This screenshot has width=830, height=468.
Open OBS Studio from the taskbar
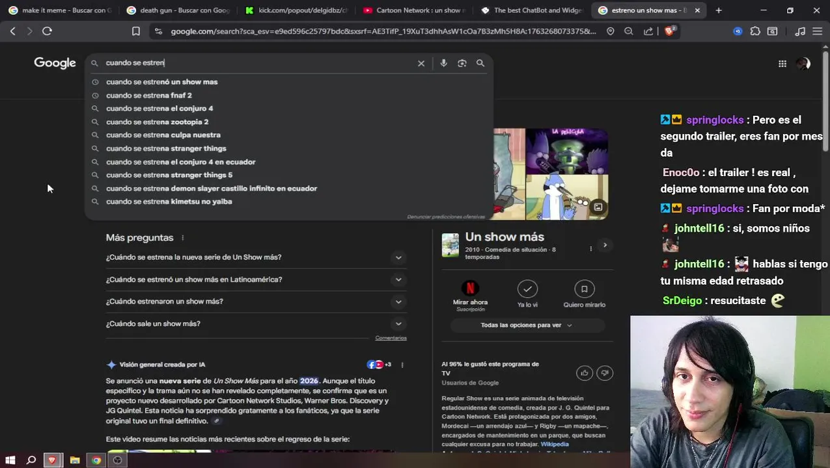117,460
